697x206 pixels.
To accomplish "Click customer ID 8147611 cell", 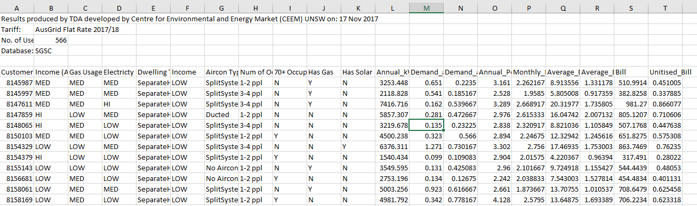I will [18, 104].
